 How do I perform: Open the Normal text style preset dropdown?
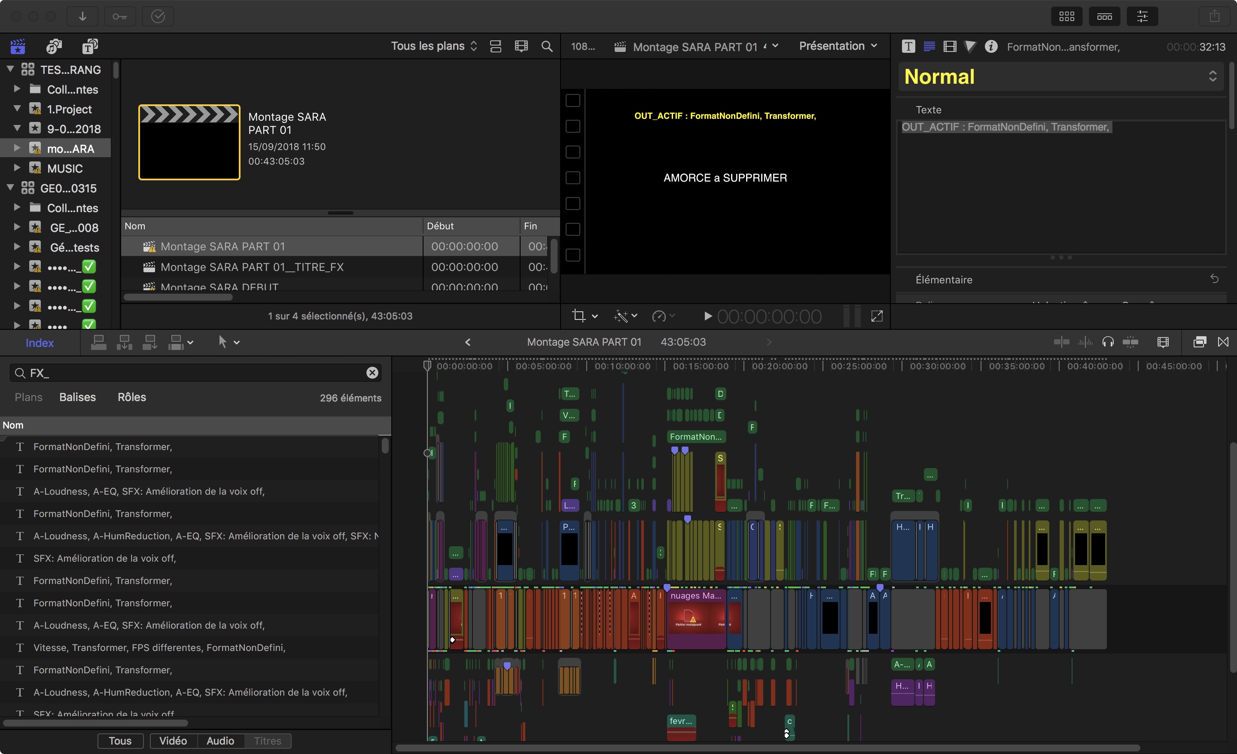pos(1060,76)
